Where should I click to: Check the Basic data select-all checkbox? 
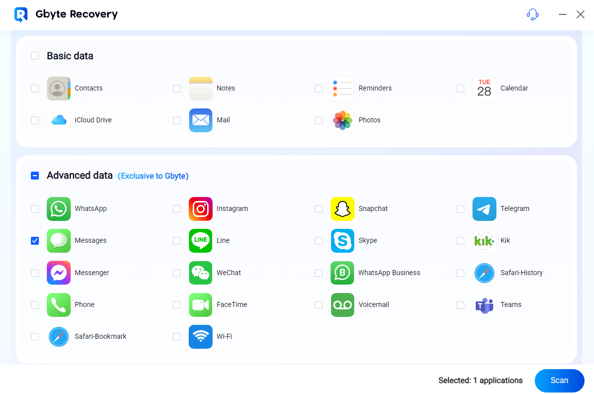click(35, 56)
